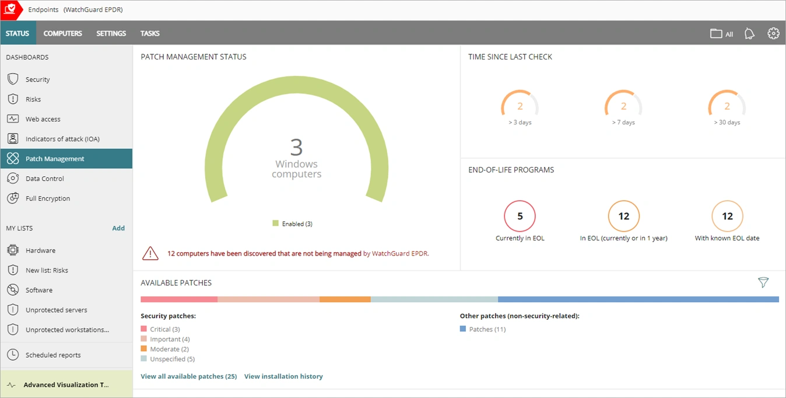Click the '> 3 days' gauge

click(x=520, y=107)
